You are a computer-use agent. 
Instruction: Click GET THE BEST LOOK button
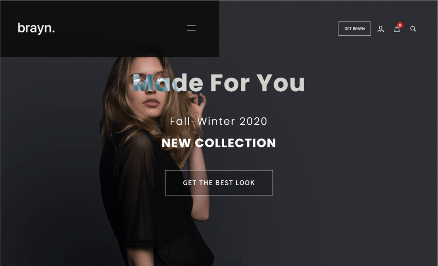[x=219, y=182]
